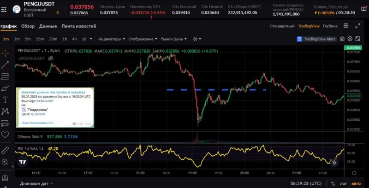Select the ruler measure tool
This screenshot has width=369, height=188.
click(5, 150)
